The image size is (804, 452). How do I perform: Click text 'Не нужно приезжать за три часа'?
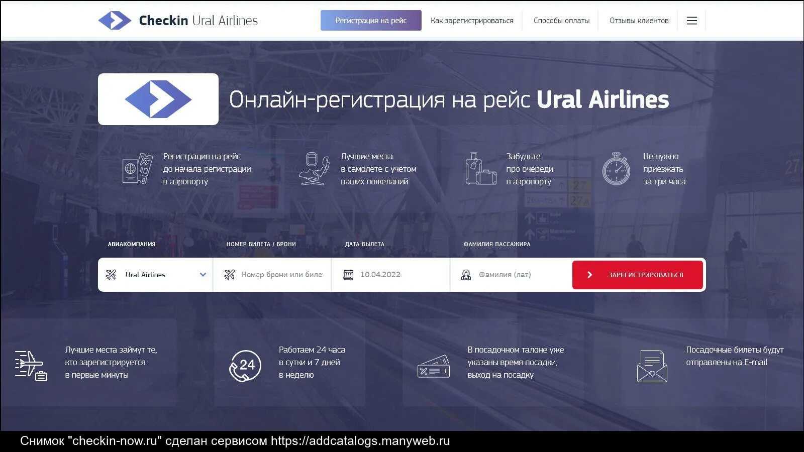click(x=664, y=169)
